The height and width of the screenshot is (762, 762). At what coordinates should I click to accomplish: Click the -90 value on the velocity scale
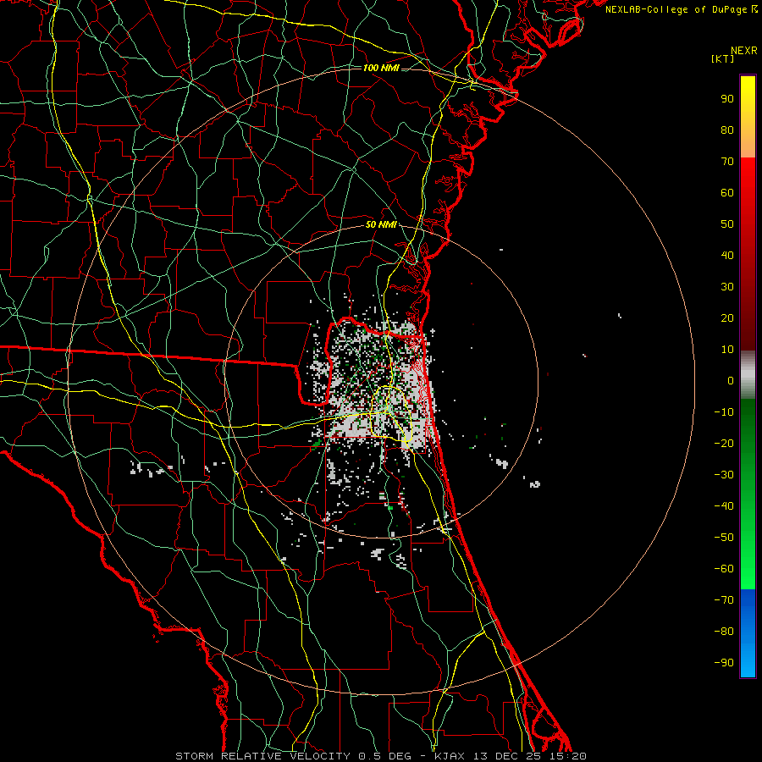[724, 663]
